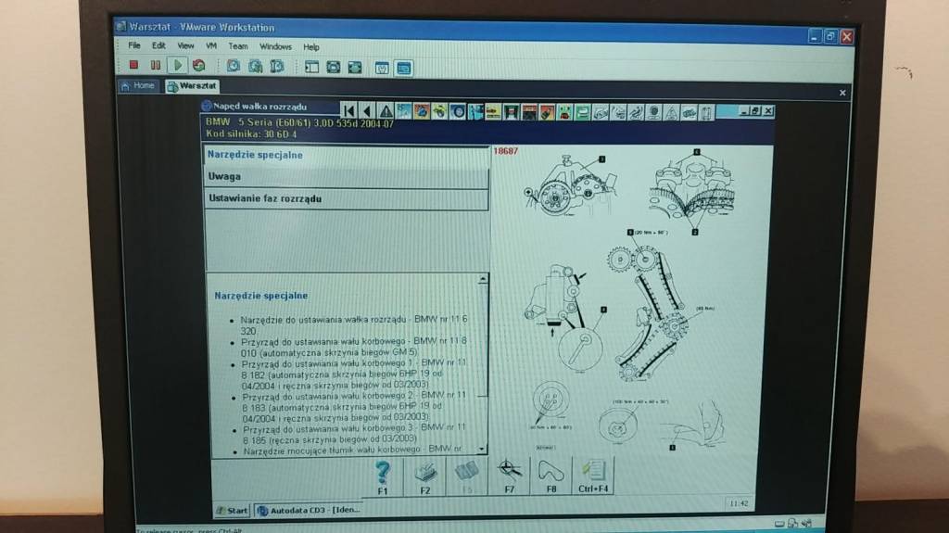Image resolution: width=949 pixels, height=533 pixels.
Task: Open the blue tyre icon in Autodata toolbar
Action: pos(457,111)
